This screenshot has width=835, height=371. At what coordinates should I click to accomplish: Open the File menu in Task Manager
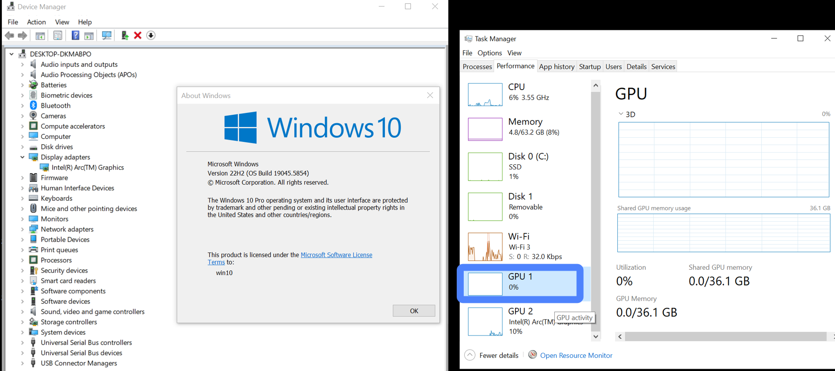pyautogui.click(x=467, y=53)
